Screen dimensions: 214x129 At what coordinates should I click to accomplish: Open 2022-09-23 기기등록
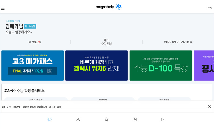178,42
